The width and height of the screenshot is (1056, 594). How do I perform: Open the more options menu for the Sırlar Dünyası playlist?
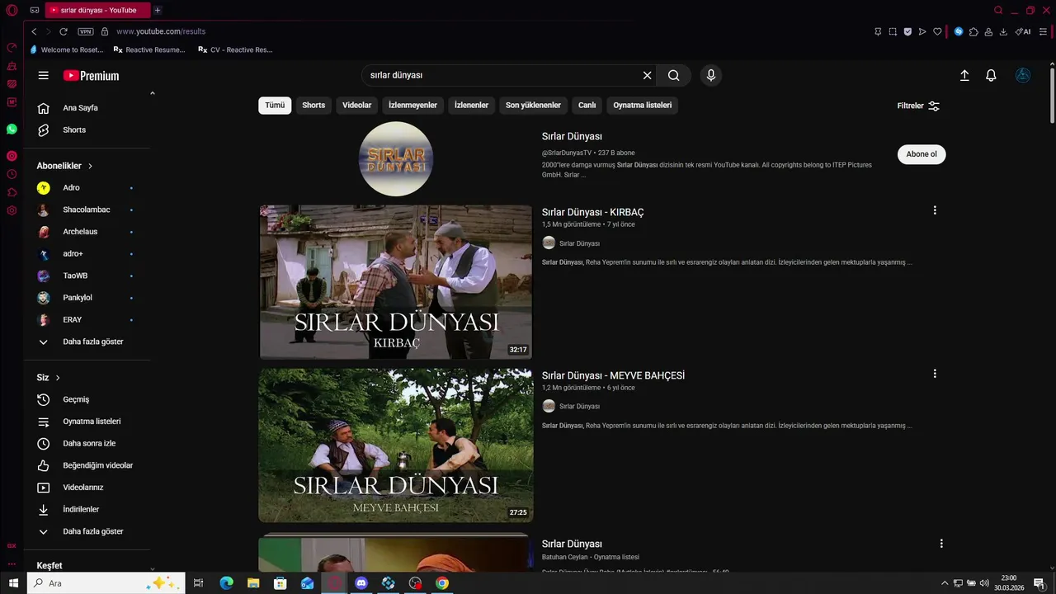pyautogui.click(x=941, y=544)
